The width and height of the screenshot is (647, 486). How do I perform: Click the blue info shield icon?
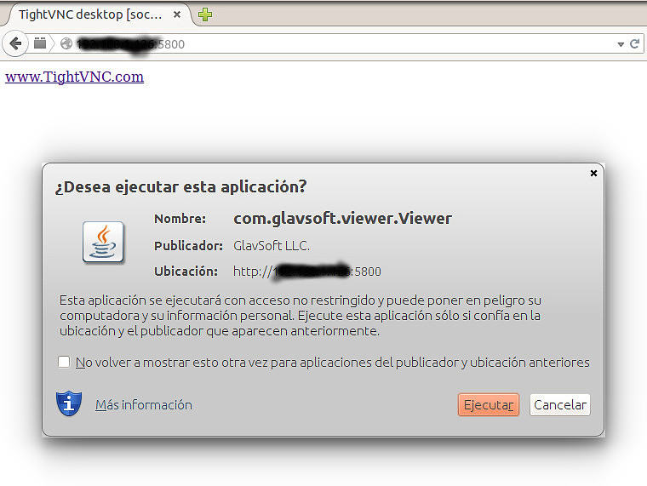[x=69, y=403]
